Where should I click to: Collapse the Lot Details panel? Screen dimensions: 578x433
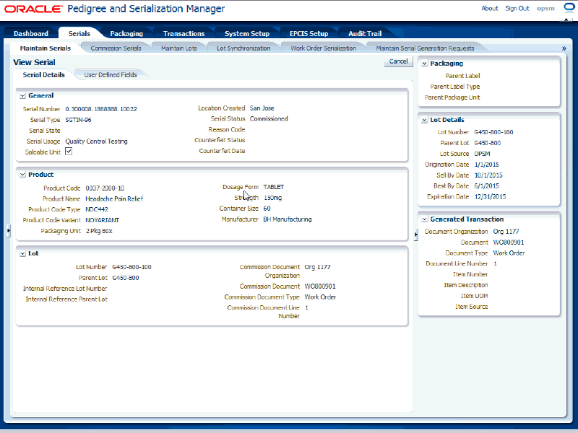tap(424, 120)
